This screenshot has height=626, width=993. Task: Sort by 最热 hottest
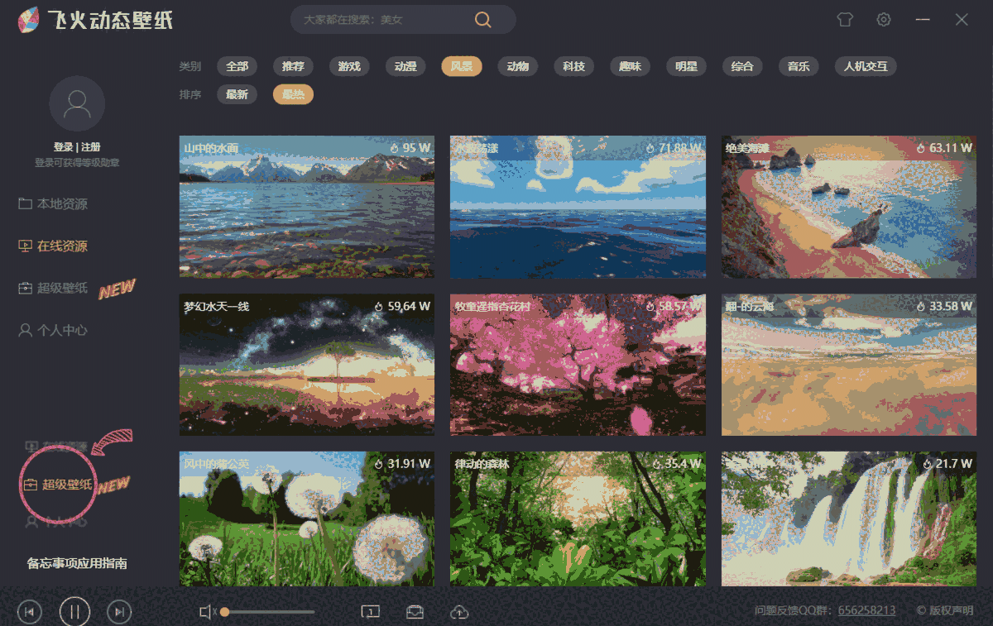pos(293,94)
